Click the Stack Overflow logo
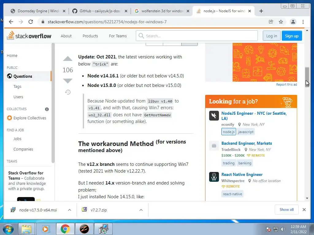 (29, 36)
